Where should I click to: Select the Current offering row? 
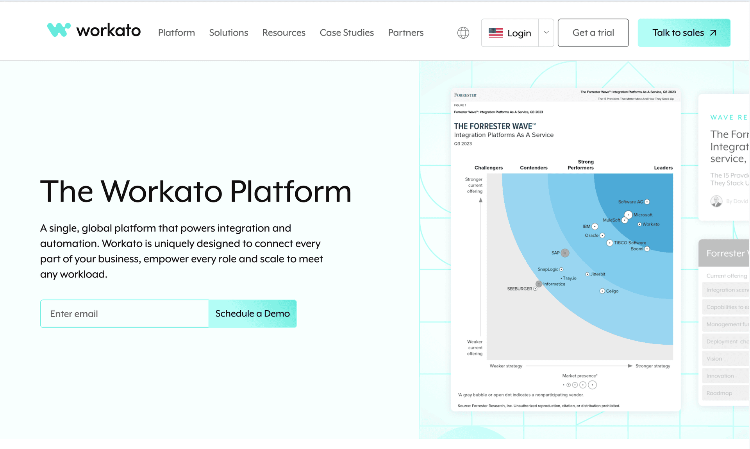pos(726,276)
